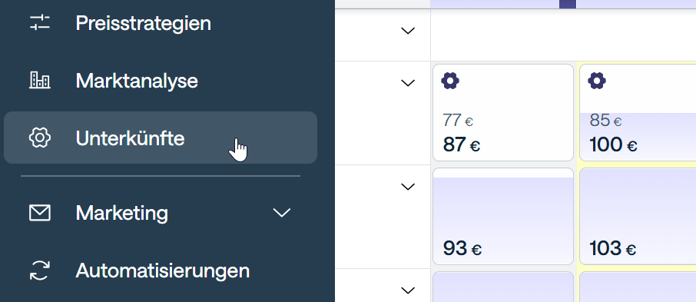This screenshot has height=302, width=696.
Task: Select the 103 € price cell
Action: click(638, 216)
